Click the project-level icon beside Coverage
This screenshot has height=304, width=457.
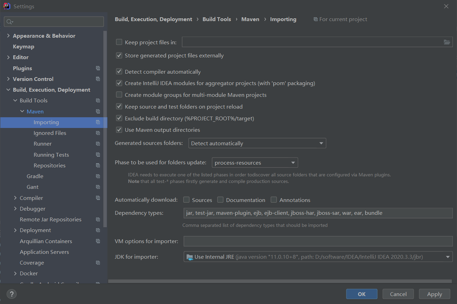98,262
